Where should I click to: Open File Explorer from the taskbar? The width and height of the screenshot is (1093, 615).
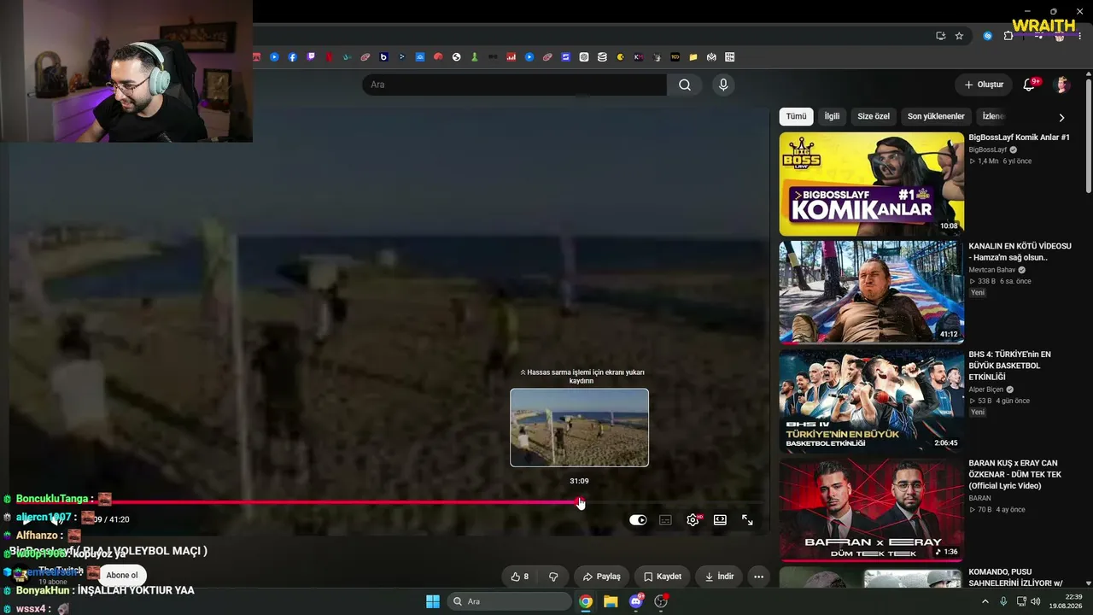click(x=611, y=601)
